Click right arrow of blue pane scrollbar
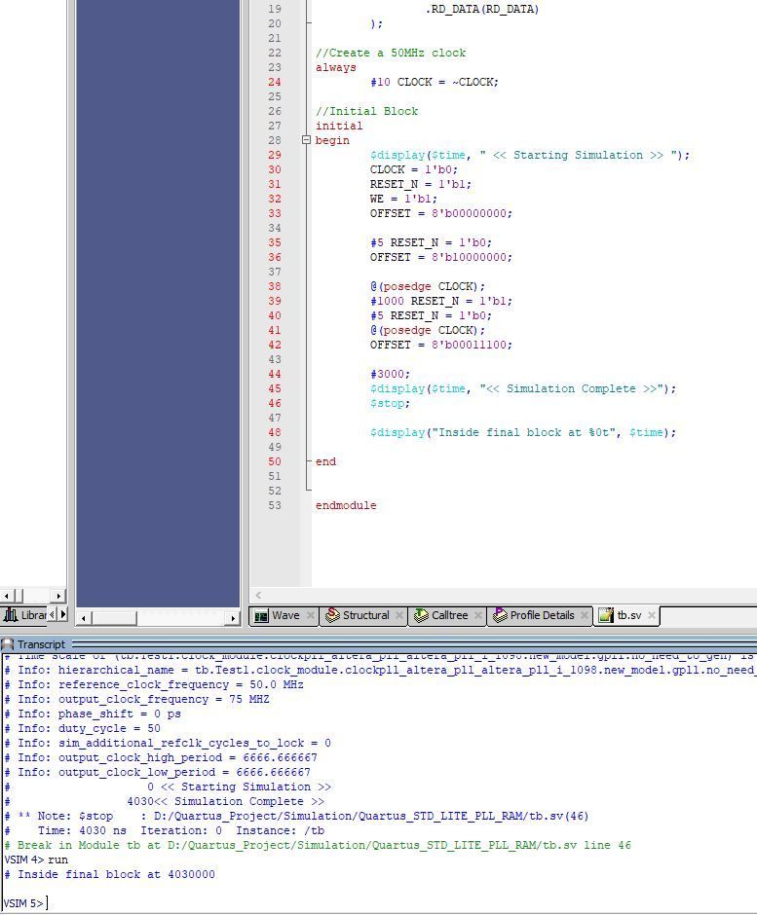Viewport: 757px width, 915px height. point(233,618)
